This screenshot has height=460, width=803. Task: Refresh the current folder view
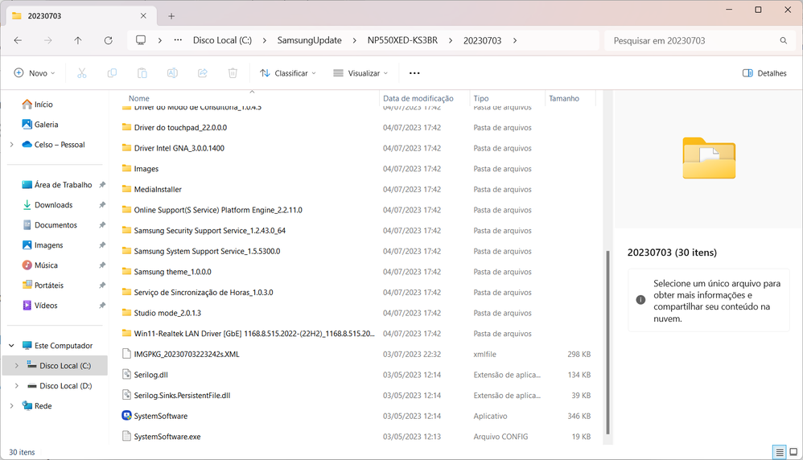[108, 40]
